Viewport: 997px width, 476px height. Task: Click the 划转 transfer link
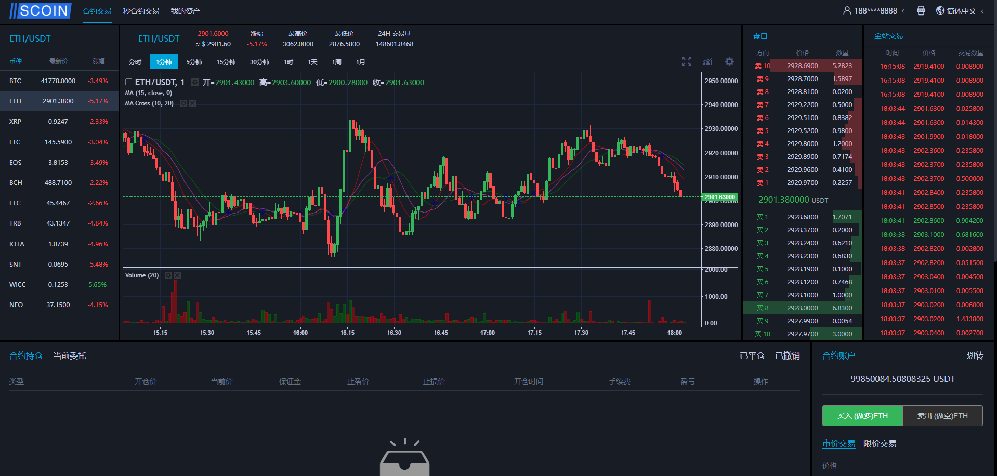(x=975, y=356)
